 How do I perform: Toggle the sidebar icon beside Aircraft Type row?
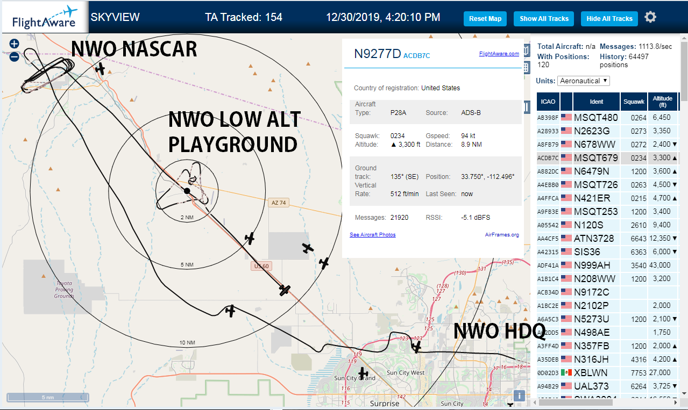coord(527,107)
